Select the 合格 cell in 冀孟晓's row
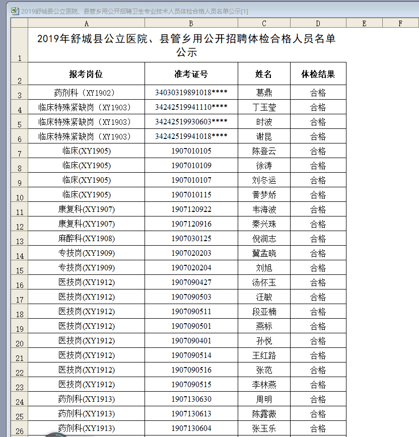 [318, 253]
